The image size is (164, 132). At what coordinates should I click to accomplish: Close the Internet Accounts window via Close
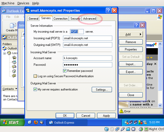(x=131, y=95)
